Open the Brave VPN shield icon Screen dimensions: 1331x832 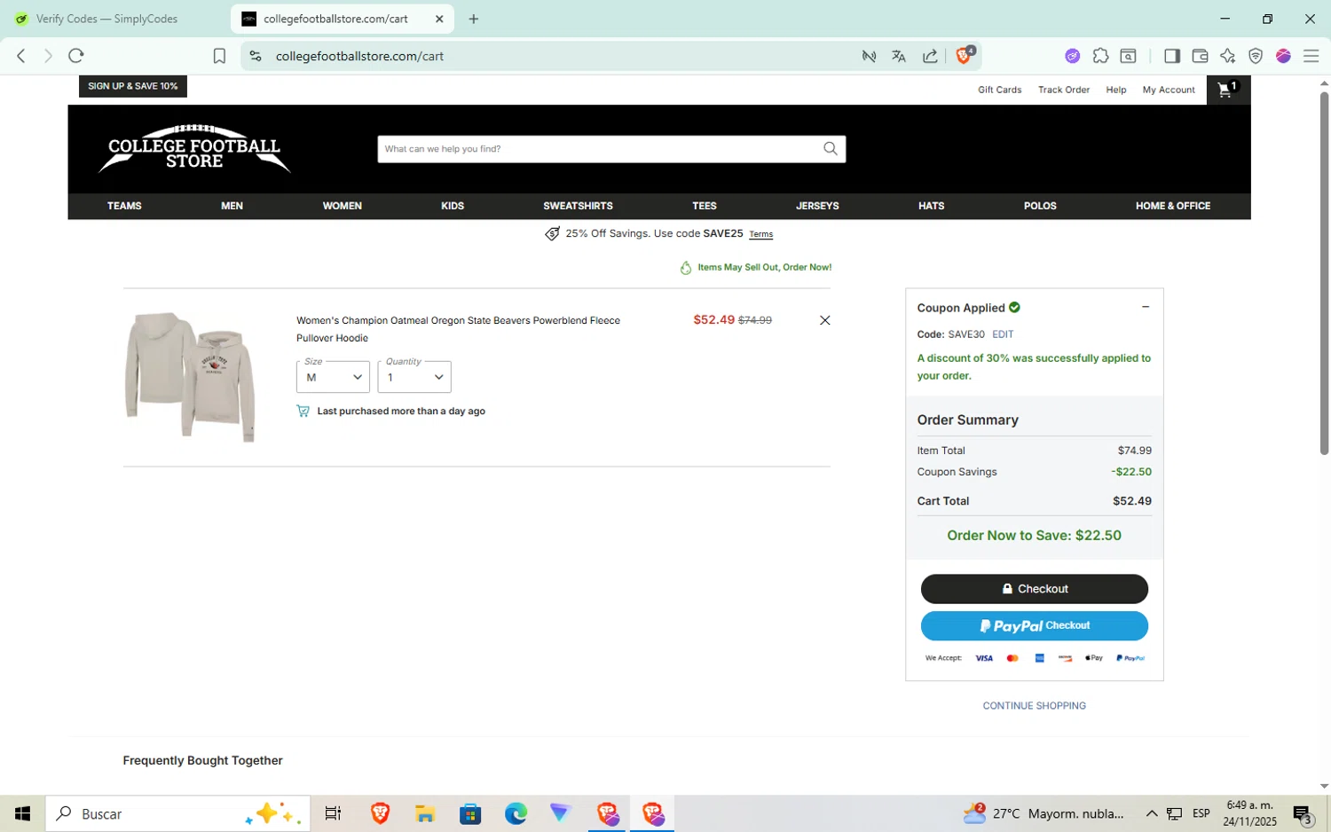coord(1256,56)
